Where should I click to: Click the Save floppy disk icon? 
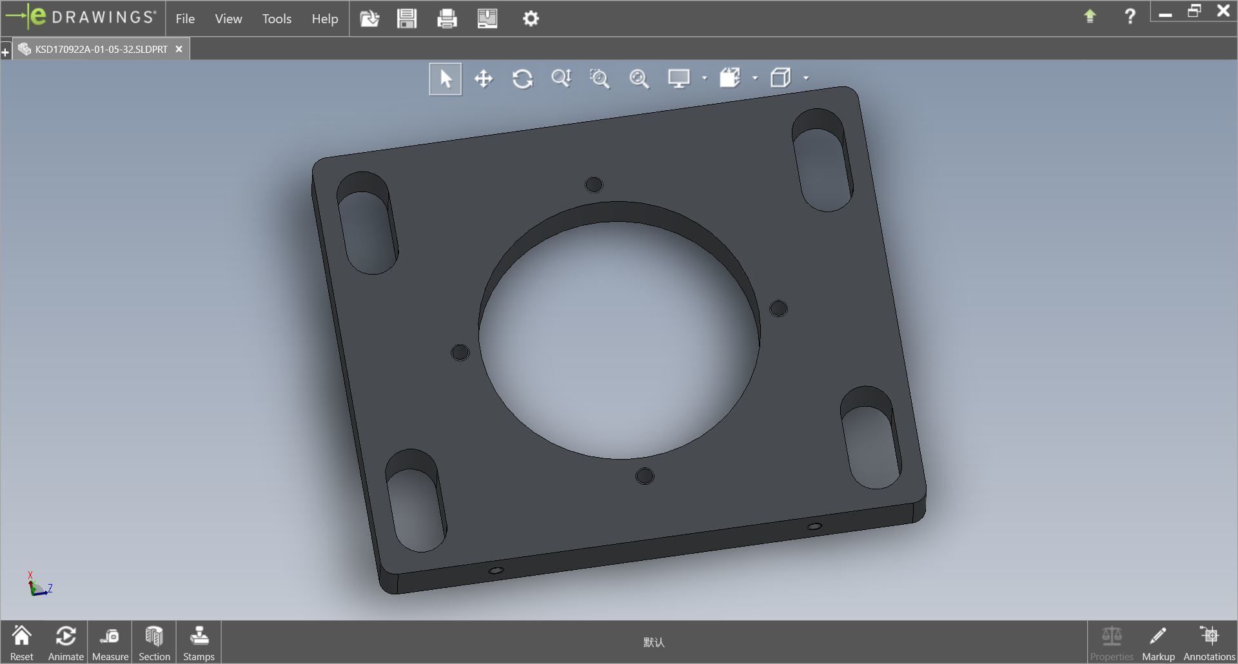tap(407, 18)
